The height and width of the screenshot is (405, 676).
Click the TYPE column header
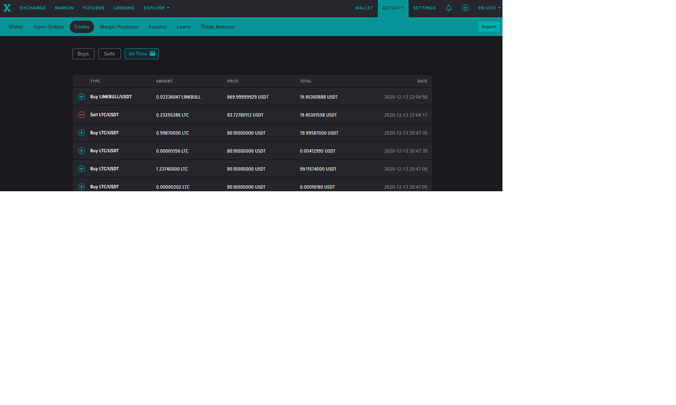pos(95,81)
